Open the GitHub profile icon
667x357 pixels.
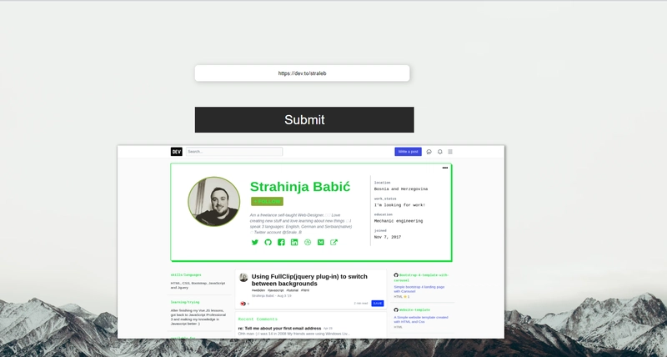tap(268, 243)
